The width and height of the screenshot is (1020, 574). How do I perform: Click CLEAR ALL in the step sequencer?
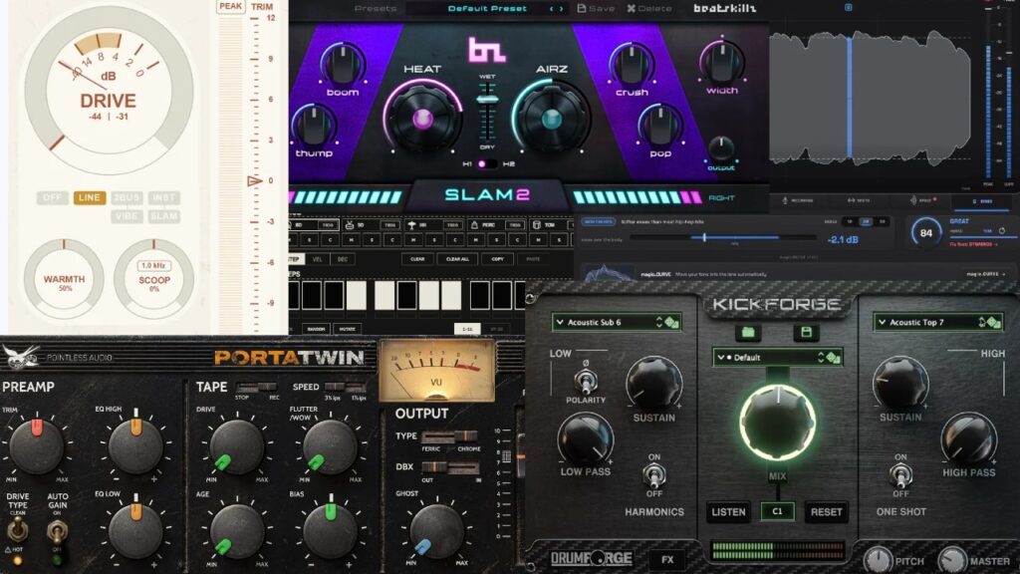point(457,259)
